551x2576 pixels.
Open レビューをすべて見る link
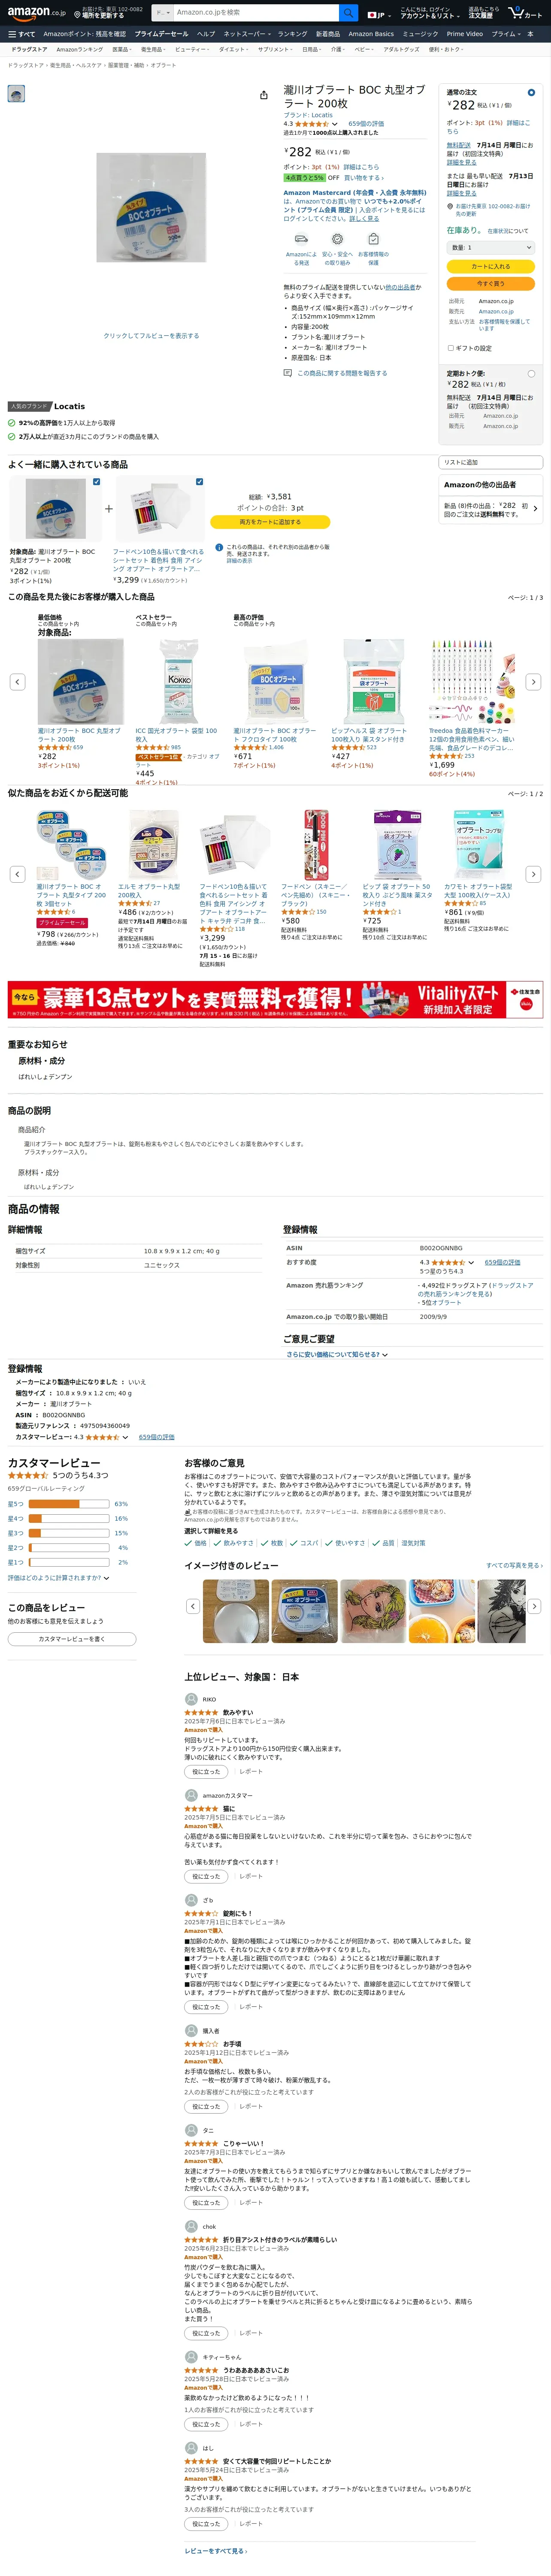click(x=216, y=2551)
